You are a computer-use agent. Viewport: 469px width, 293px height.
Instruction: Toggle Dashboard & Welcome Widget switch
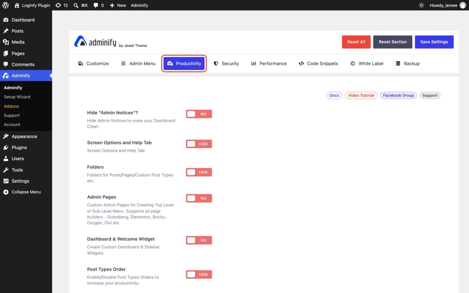click(x=199, y=240)
